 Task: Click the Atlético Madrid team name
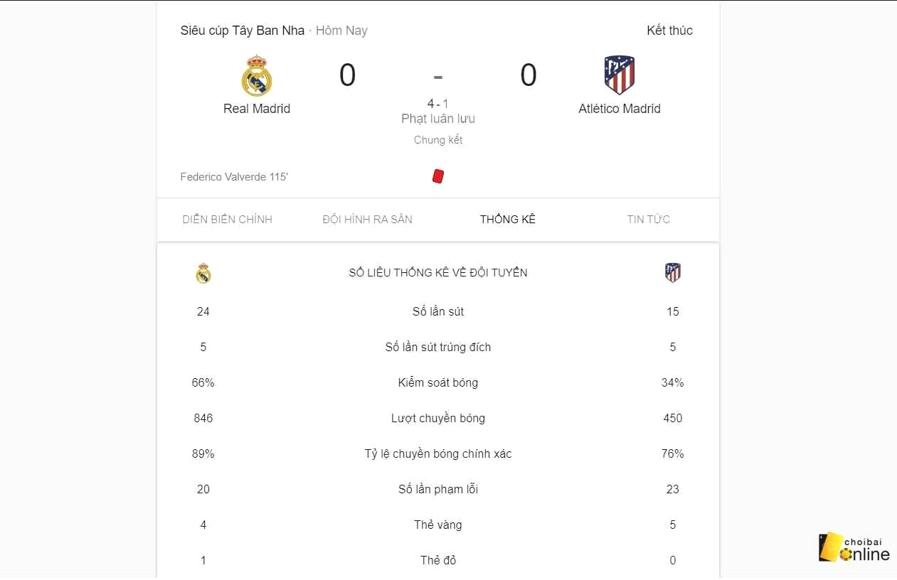pyautogui.click(x=620, y=109)
